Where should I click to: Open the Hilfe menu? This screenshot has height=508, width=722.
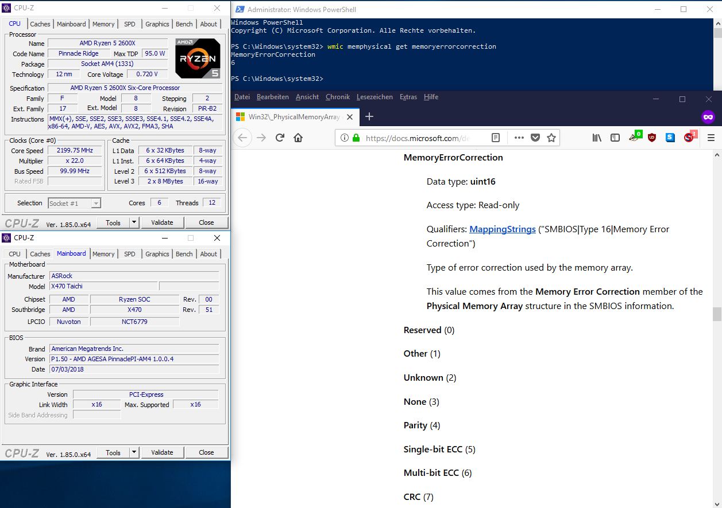pos(431,97)
